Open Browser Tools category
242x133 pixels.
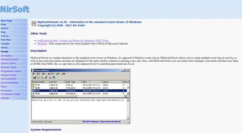click(8, 67)
